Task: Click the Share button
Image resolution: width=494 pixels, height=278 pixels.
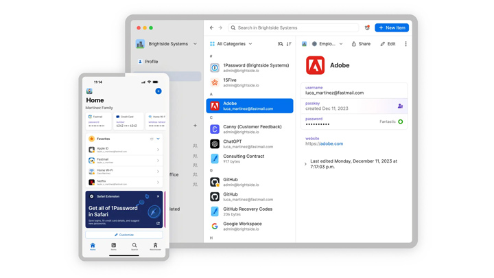Action: (x=361, y=44)
